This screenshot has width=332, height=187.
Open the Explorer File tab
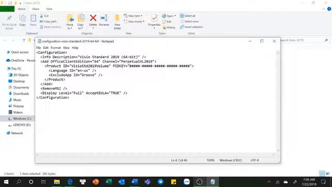coord(7,9)
